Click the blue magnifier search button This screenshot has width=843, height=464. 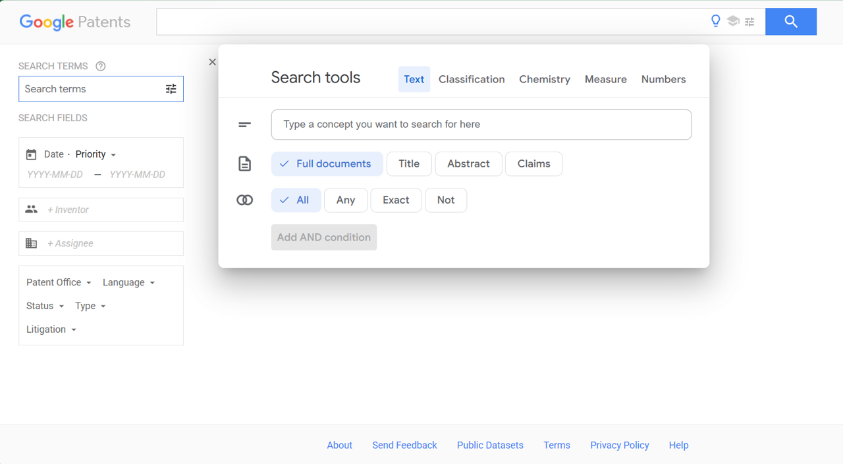(x=791, y=22)
